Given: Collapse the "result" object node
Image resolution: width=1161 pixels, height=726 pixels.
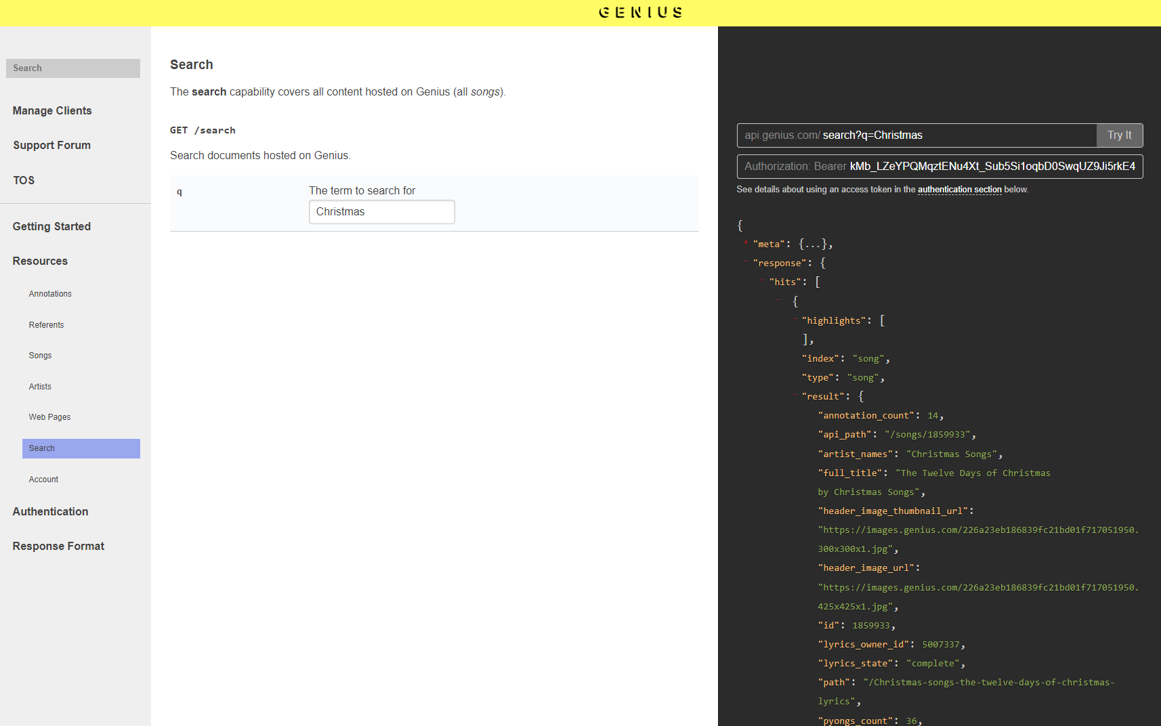Looking at the screenshot, I should (795, 395).
